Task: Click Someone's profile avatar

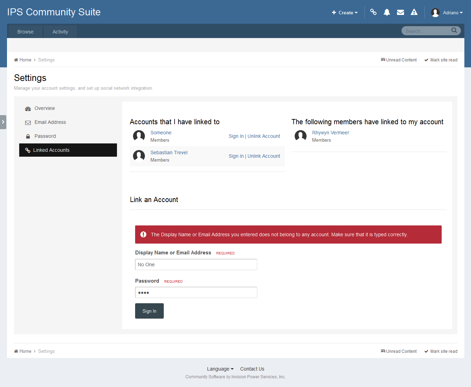Action: point(139,136)
